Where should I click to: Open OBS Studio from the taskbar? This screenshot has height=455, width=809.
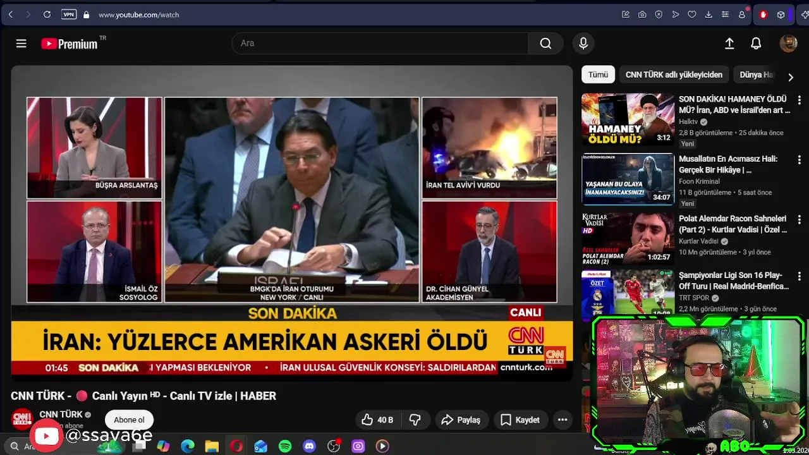click(334, 446)
